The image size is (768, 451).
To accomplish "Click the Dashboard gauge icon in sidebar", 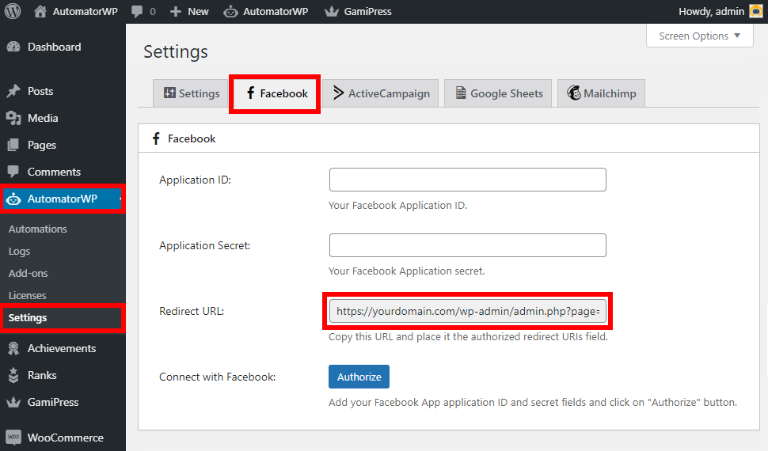I will coord(13,47).
